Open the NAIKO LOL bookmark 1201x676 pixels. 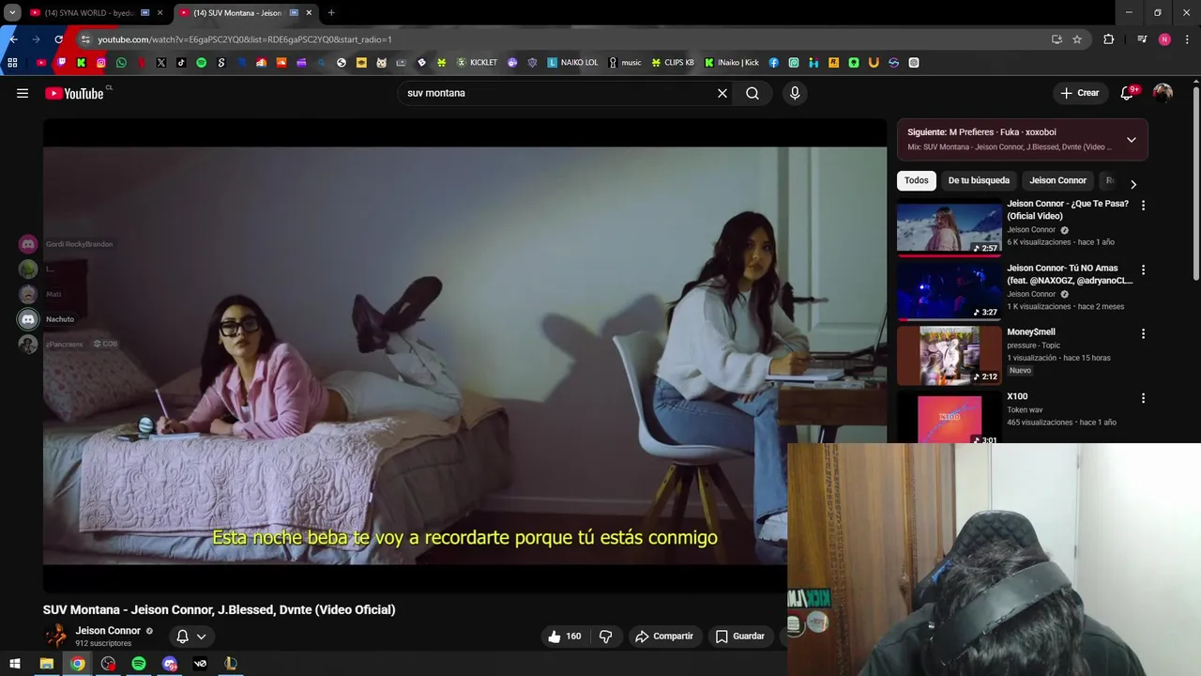(x=572, y=63)
